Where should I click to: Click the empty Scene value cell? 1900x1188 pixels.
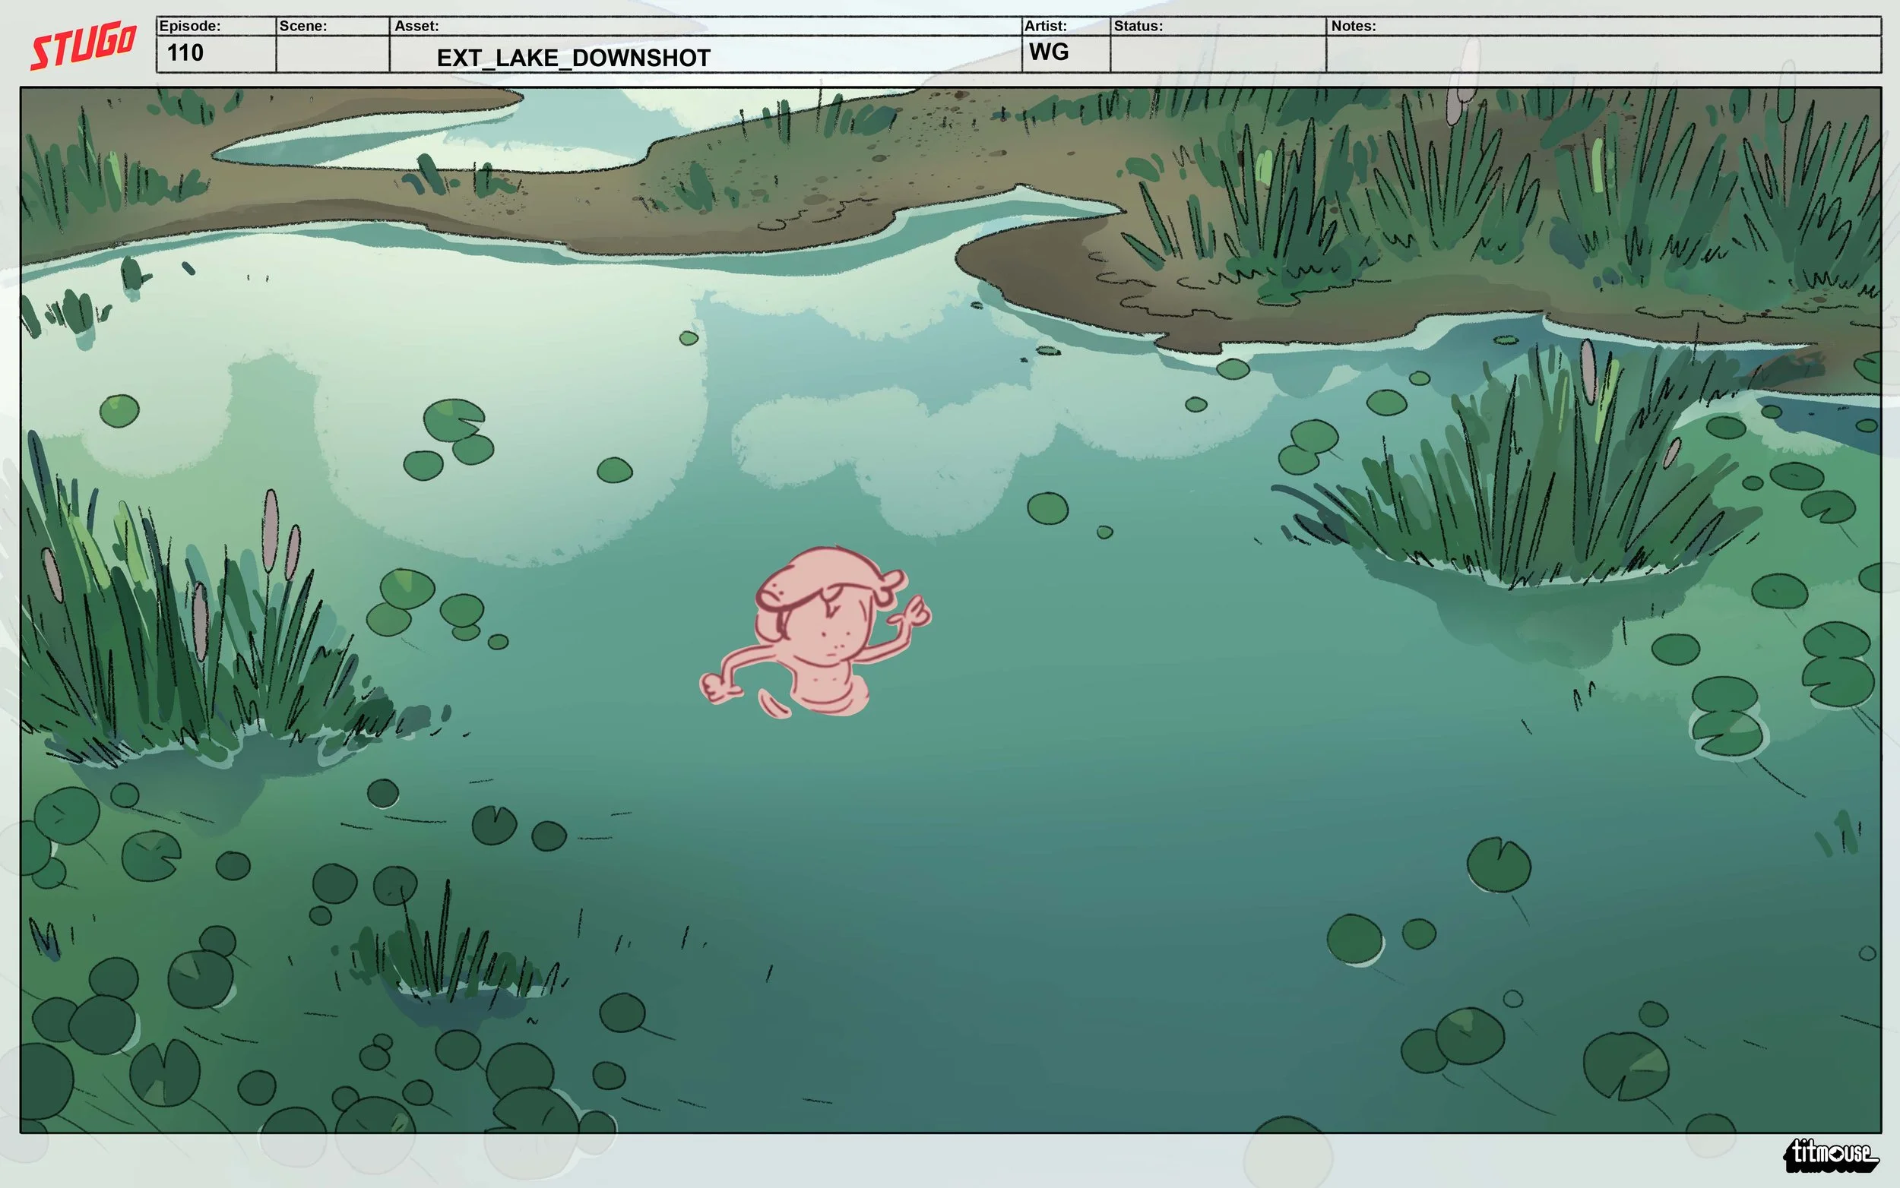pos(333,54)
